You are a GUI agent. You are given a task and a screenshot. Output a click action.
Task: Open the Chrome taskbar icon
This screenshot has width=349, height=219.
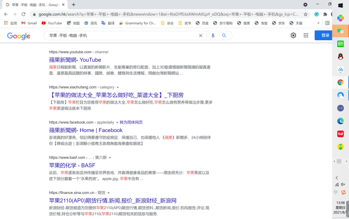(341, 82)
